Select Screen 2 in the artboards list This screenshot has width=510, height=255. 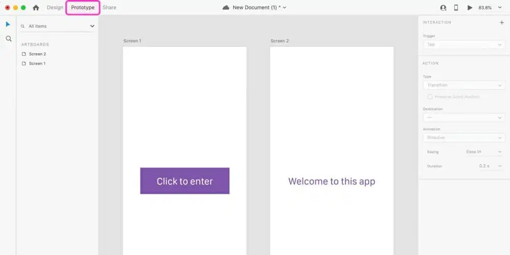click(x=37, y=54)
